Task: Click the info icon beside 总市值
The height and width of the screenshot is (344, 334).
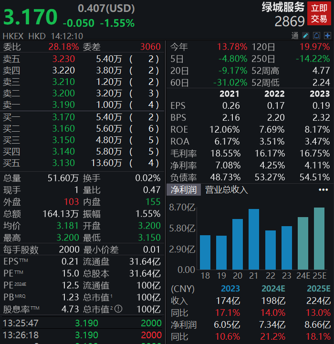Action: (x=118, y=309)
